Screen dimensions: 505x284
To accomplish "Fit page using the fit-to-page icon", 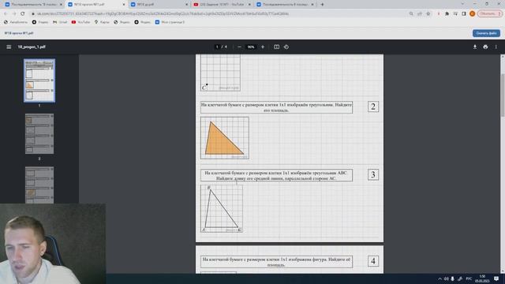I will coord(277,47).
